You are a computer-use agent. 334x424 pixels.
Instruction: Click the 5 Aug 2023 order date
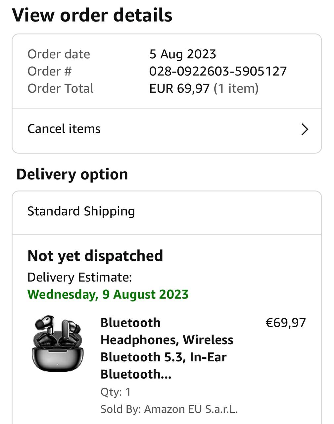point(182,54)
